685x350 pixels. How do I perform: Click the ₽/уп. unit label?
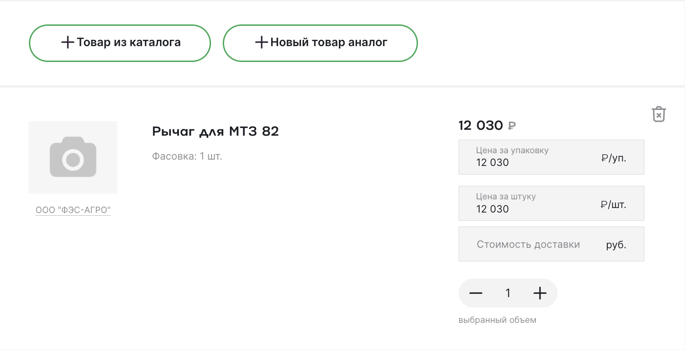click(x=614, y=158)
